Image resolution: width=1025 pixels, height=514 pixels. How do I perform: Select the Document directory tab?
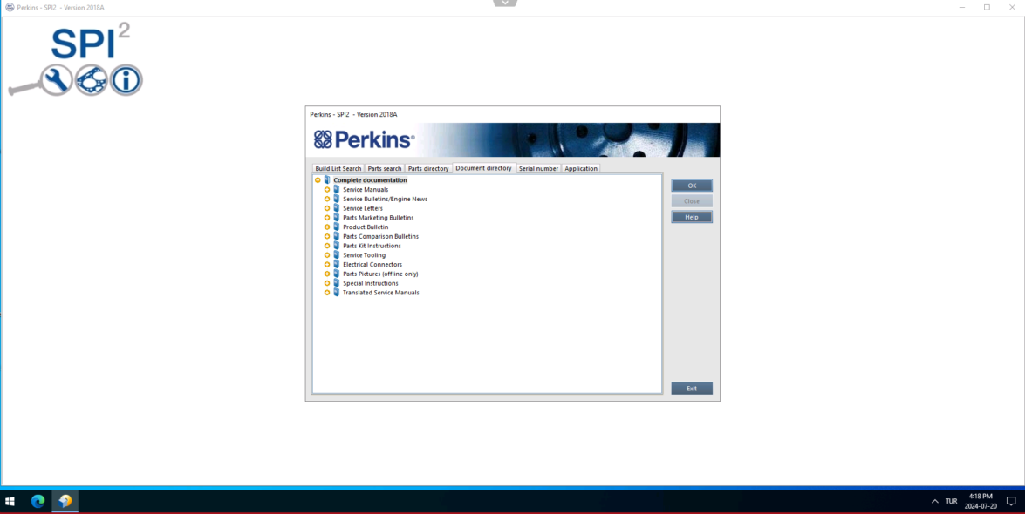484,168
